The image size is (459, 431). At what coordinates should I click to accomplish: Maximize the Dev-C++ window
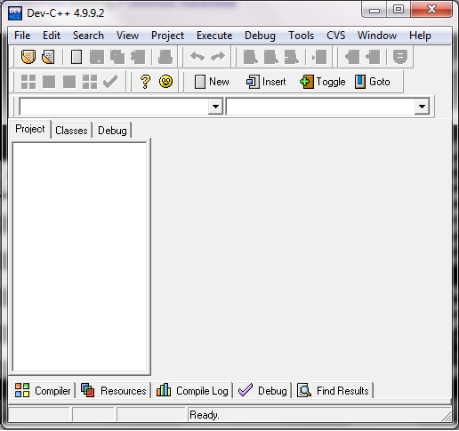(x=399, y=10)
